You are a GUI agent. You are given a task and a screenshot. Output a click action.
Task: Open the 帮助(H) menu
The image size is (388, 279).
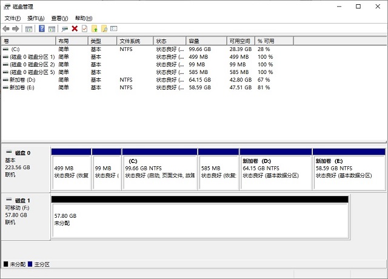83,18
